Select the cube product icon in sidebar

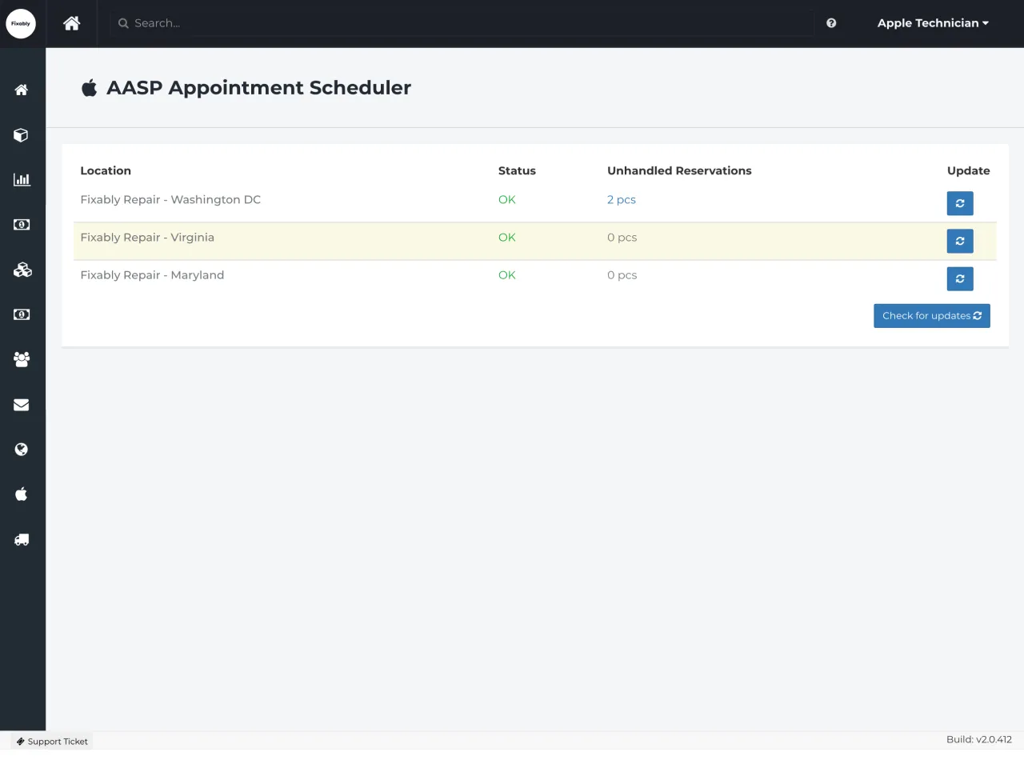[21, 134]
